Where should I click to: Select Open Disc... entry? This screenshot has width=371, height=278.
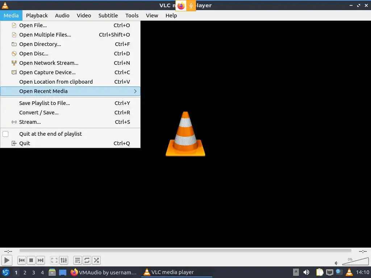click(x=70, y=54)
